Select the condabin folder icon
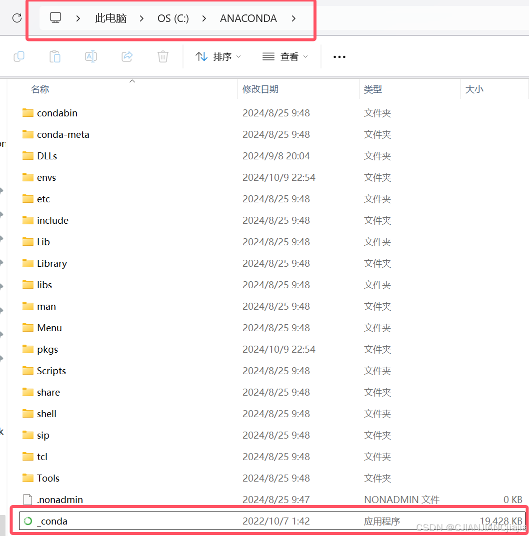Screen dimensions: 529x536 27,113
